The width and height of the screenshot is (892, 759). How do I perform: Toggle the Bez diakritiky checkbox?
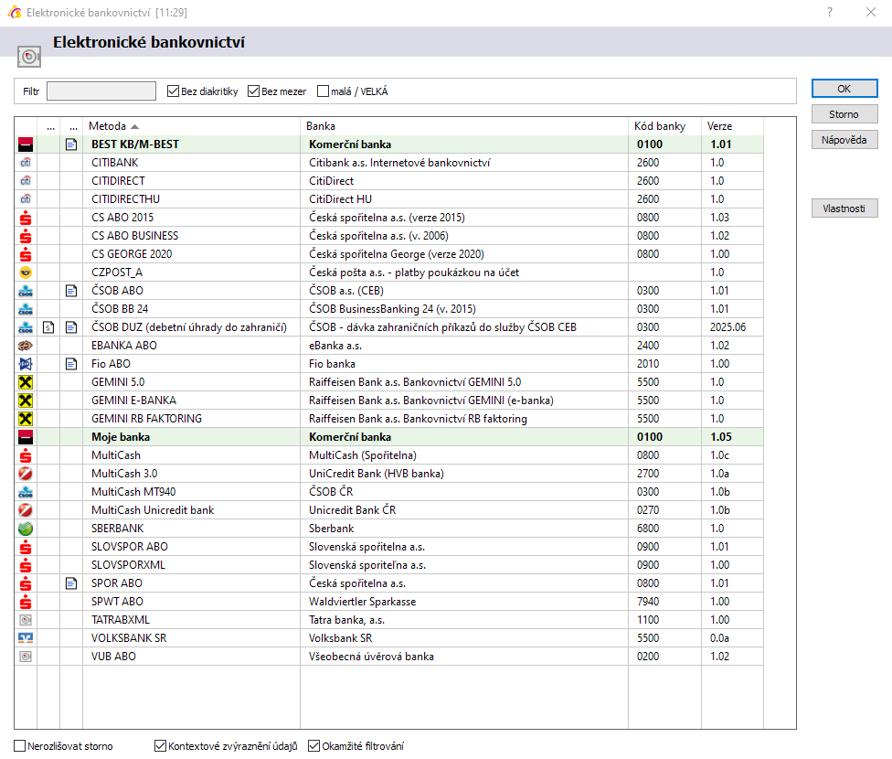pyautogui.click(x=174, y=91)
